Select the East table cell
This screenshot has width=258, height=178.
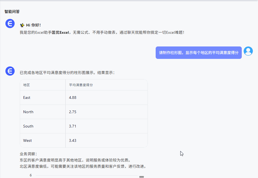click(43, 98)
